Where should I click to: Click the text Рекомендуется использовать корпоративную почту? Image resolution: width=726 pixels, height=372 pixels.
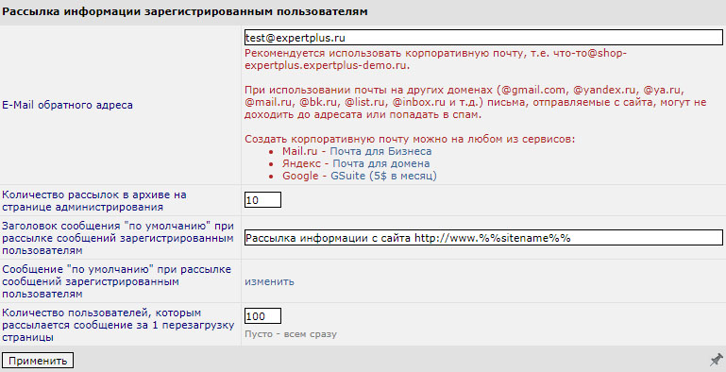(x=435, y=59)
